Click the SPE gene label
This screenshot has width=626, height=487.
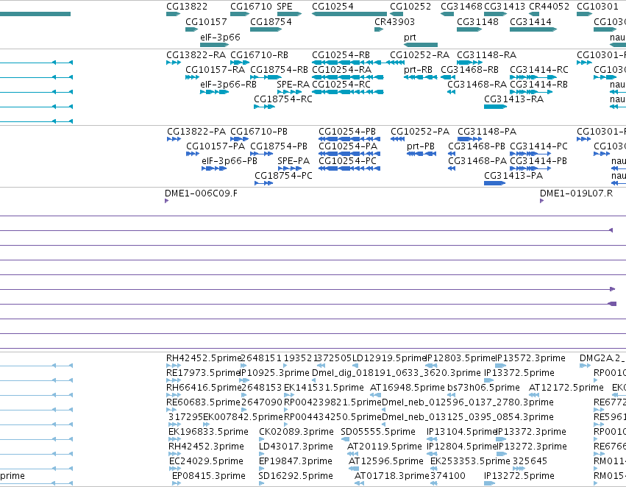click(285, 7)
